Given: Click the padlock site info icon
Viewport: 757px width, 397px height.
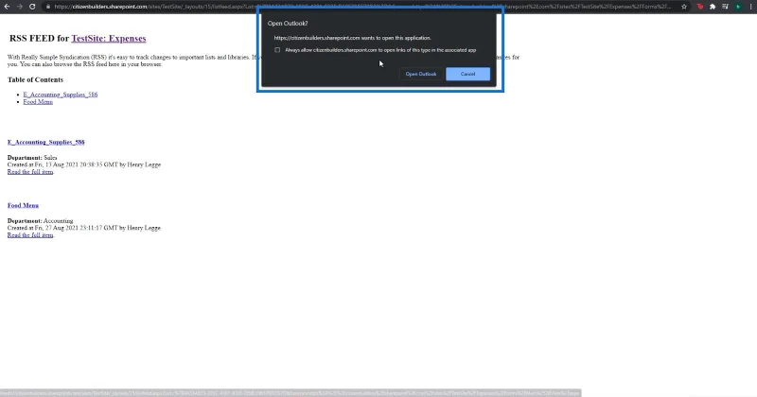Looking at the screenshot, I should [x=48, y=7].
